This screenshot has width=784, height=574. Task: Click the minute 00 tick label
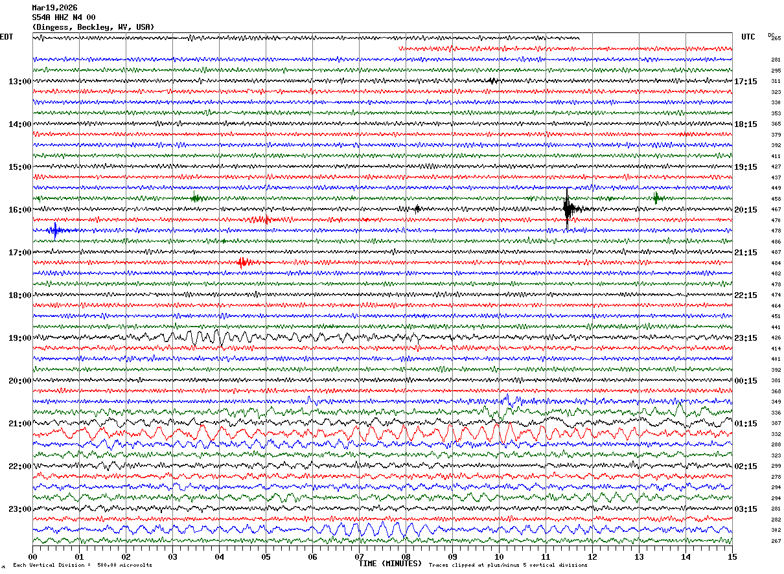pos(32,556)
